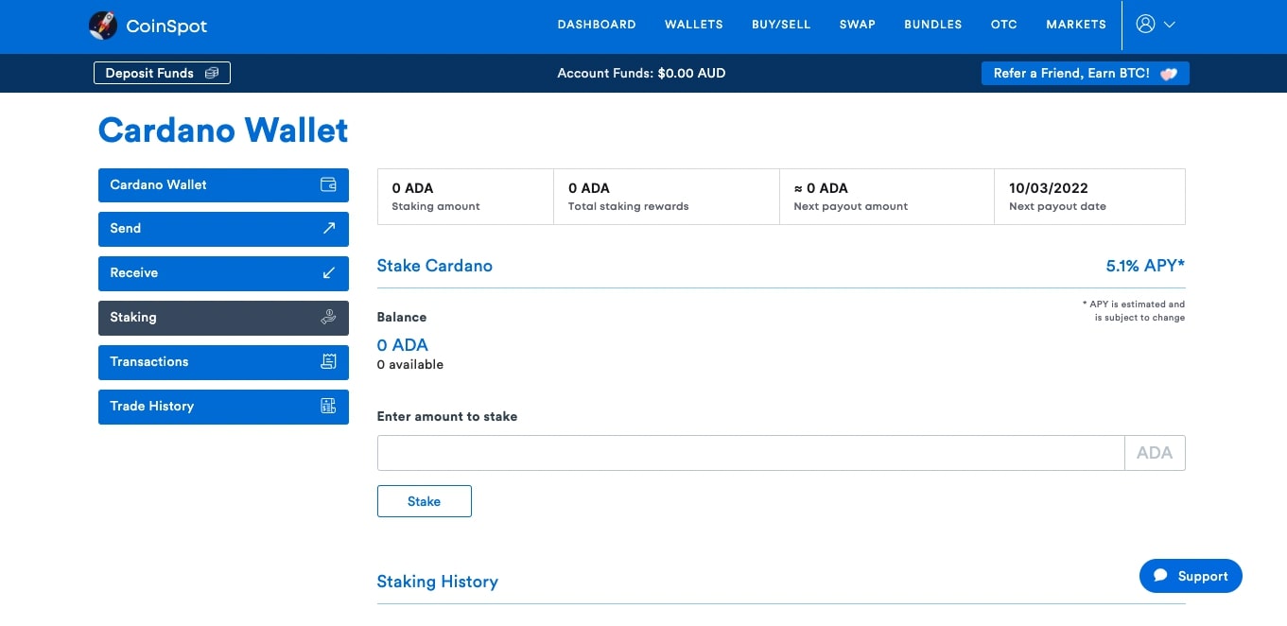Click the Stake Cardano heading
Viewport: 1287px width, 626px height.
[x=435, y=266]
